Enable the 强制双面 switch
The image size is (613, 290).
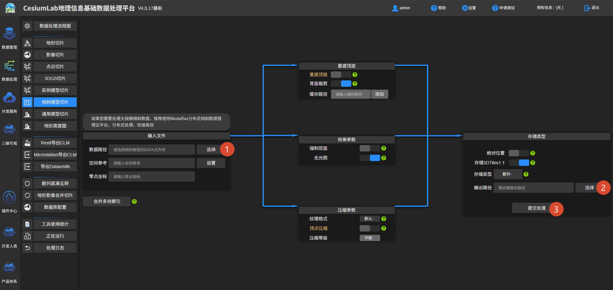click(370, 148)
